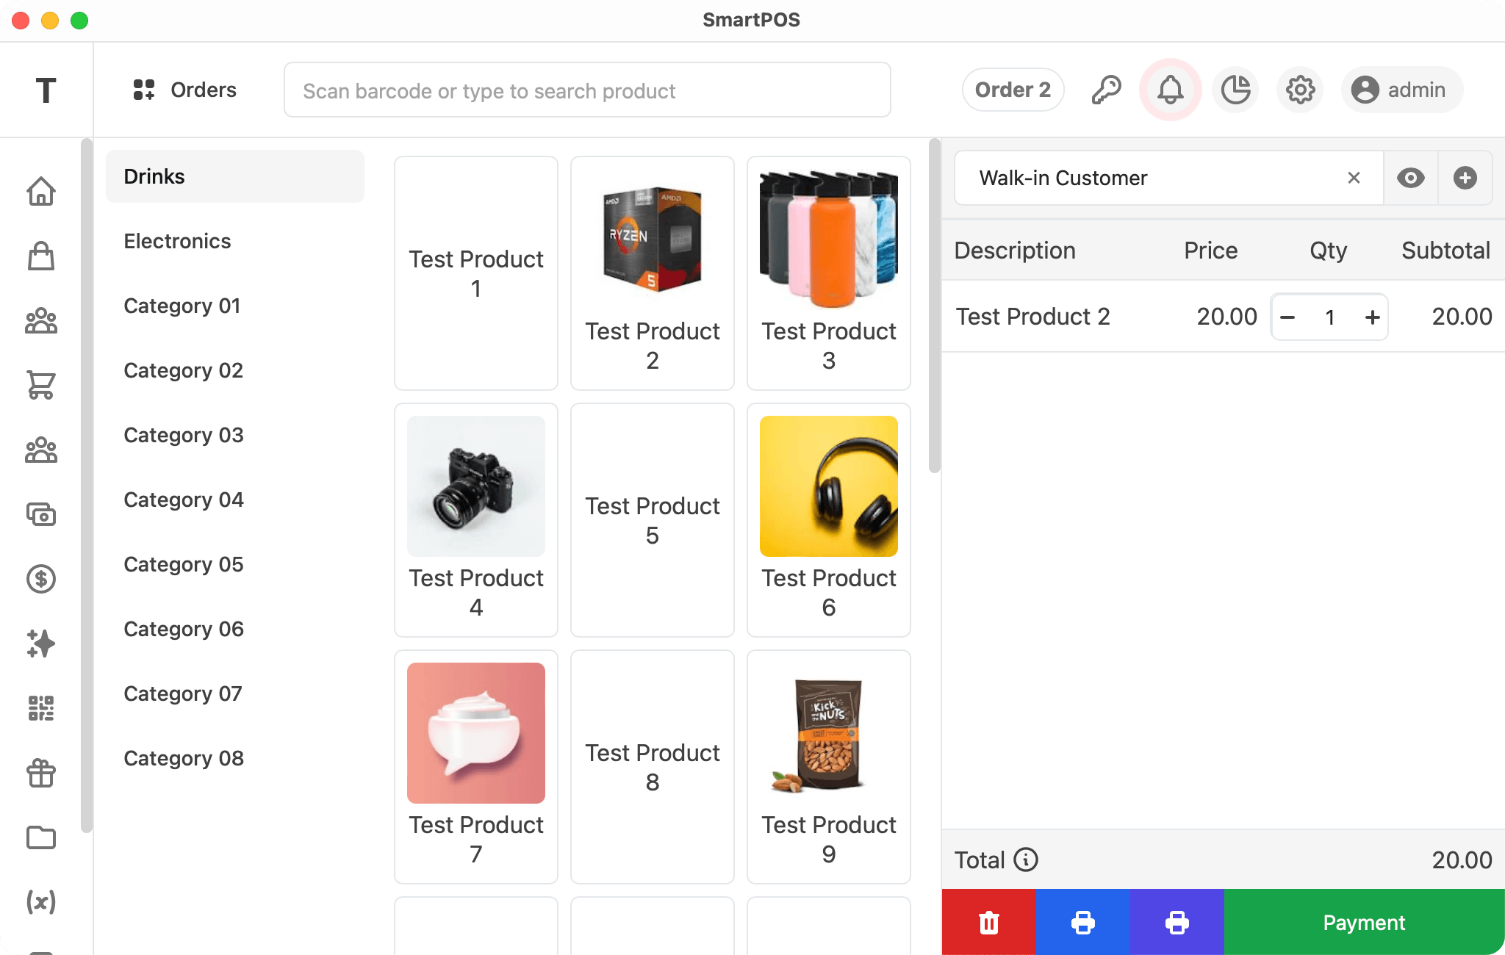
Task: Open the Orders menu
Action: pos(185,90)
